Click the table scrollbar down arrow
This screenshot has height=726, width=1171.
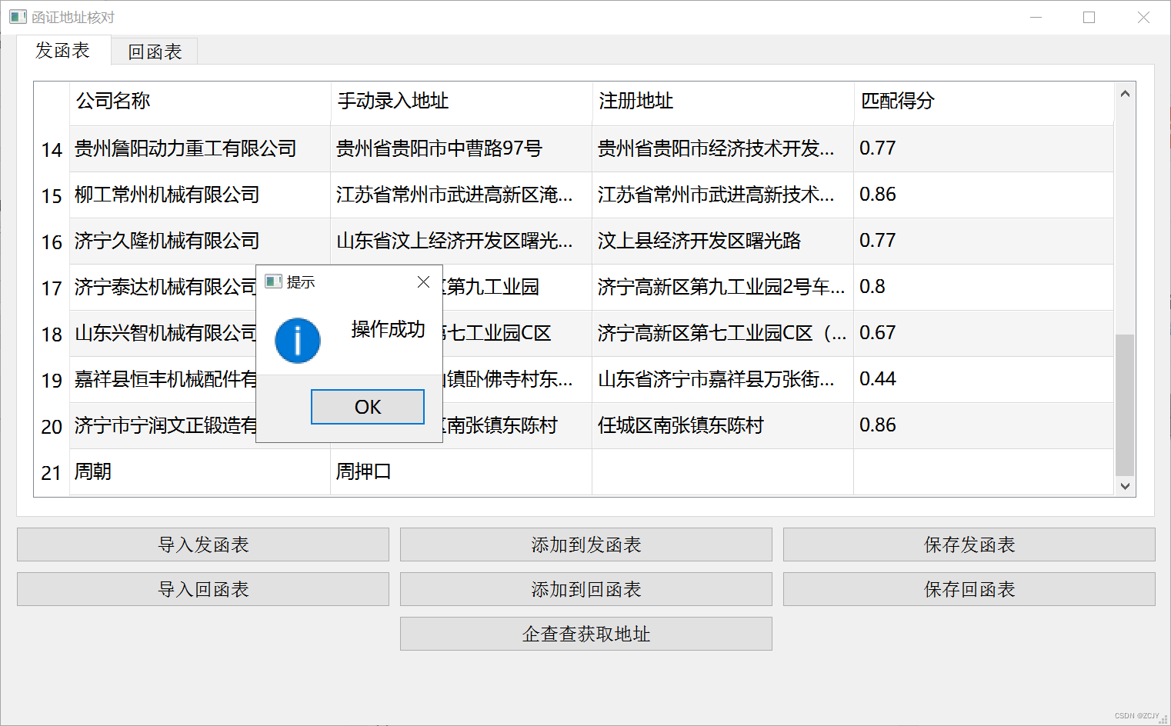coord(1125,486)
